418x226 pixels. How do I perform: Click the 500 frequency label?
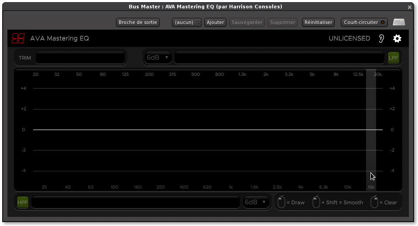pyautogui.click(x=195, y=74)
